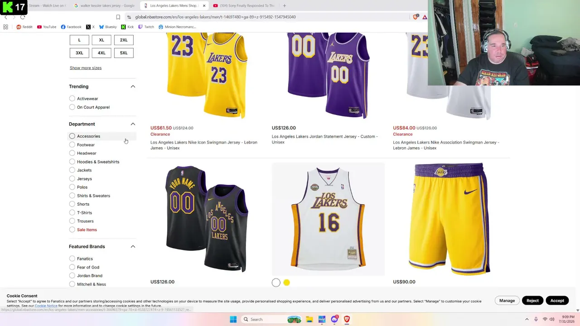Viewport: 580px width, 326px height.
Task: Open the YouTube bookmark
Action: tap(47, 27)
